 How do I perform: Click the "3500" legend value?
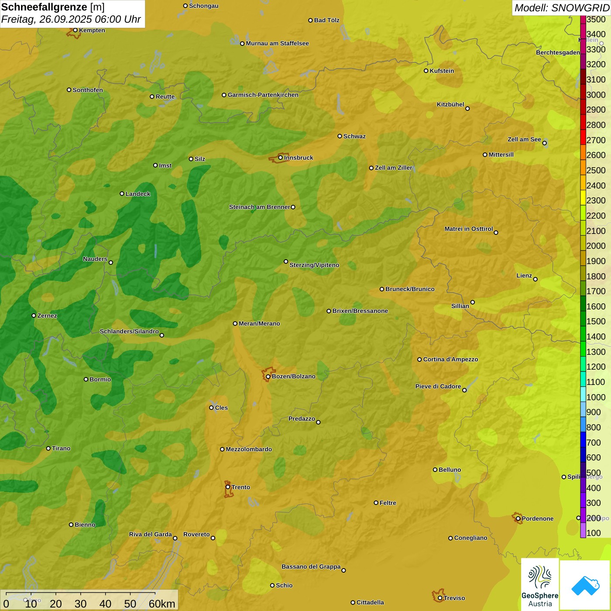point(596,19)
